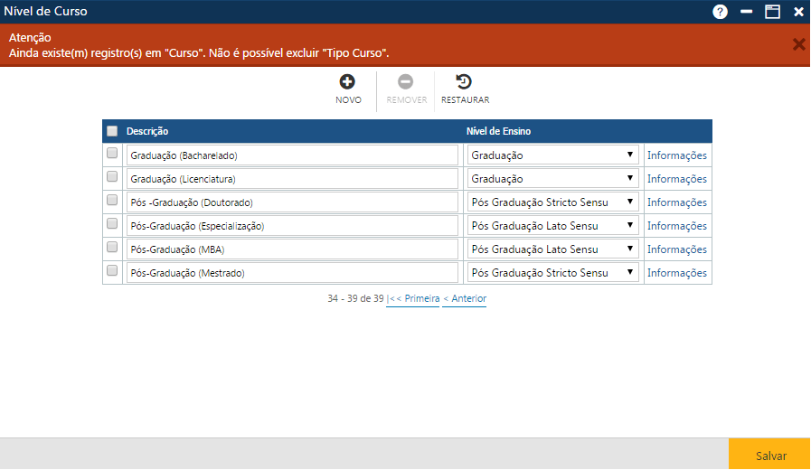The width and height of the screenshot is (811, 470).
Task: Dismiss the orange Atenção alert banner
Action: [x=798, y=44]
